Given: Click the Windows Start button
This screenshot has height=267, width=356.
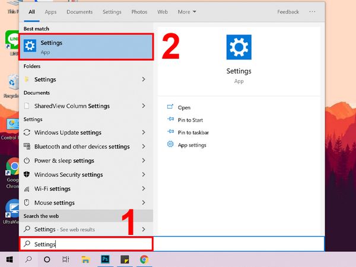Looking at the screenshot, I should click(x=9, y=259).
